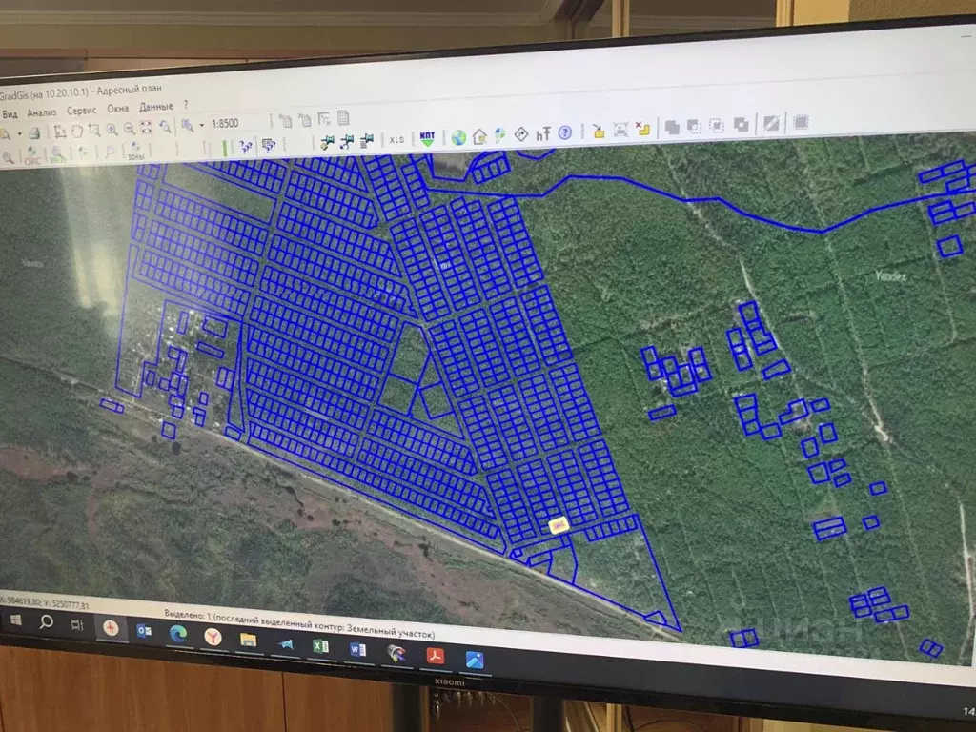Open the Сервис menu

(x=82, y=111)
